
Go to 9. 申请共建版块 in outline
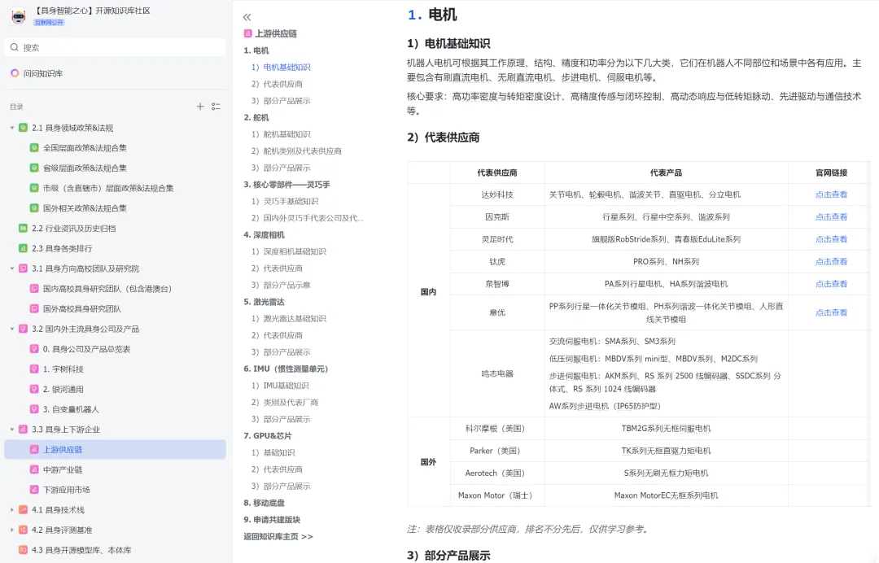272,520
